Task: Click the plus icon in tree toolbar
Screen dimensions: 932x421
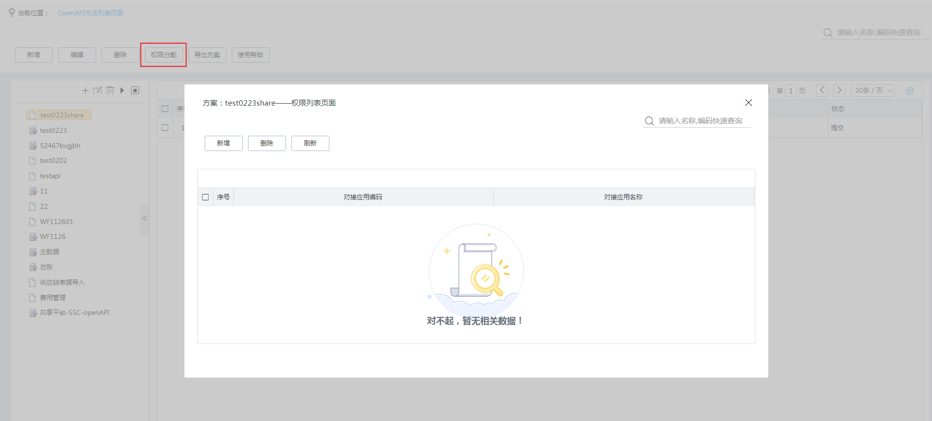Action: [85, 90]
